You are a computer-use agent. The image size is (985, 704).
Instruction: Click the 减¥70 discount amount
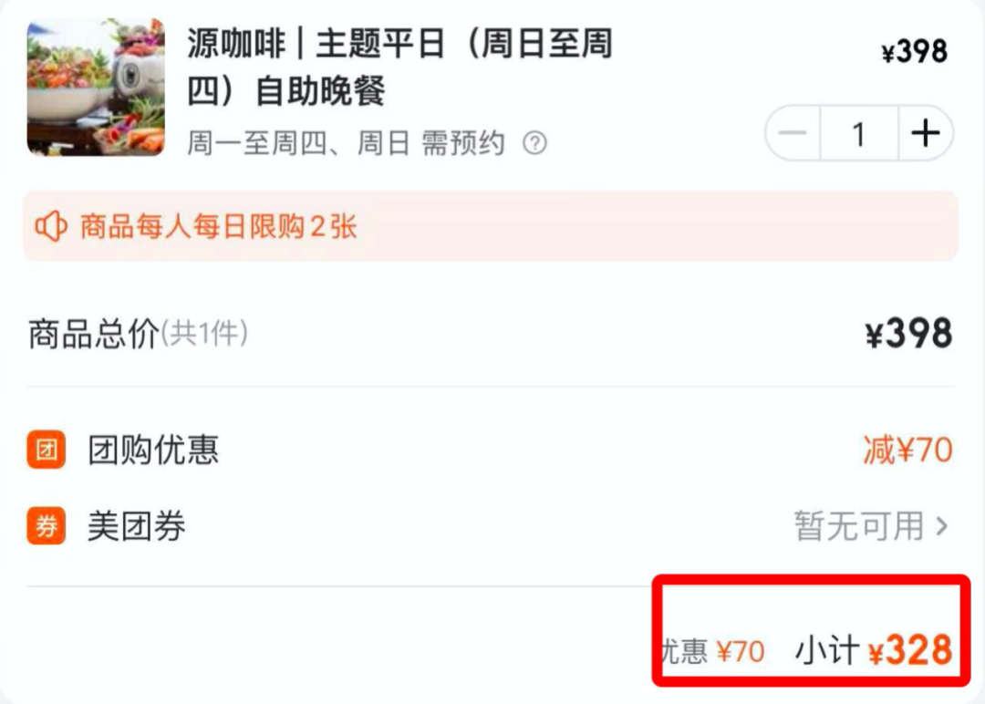click(907, 450)
